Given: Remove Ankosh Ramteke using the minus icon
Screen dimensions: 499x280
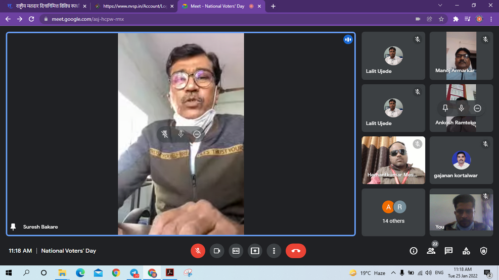Looking at the screenshot, I should coord(477,108).
